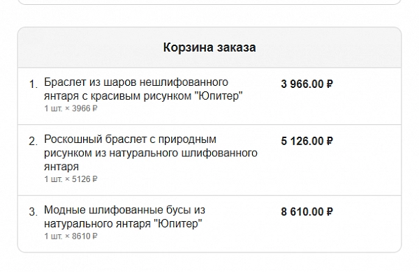This screenshot has height=272, width=419.
Task: Click the "1 шт. × 8610 ₽" quantity line
Action: [x=71, y=236]
